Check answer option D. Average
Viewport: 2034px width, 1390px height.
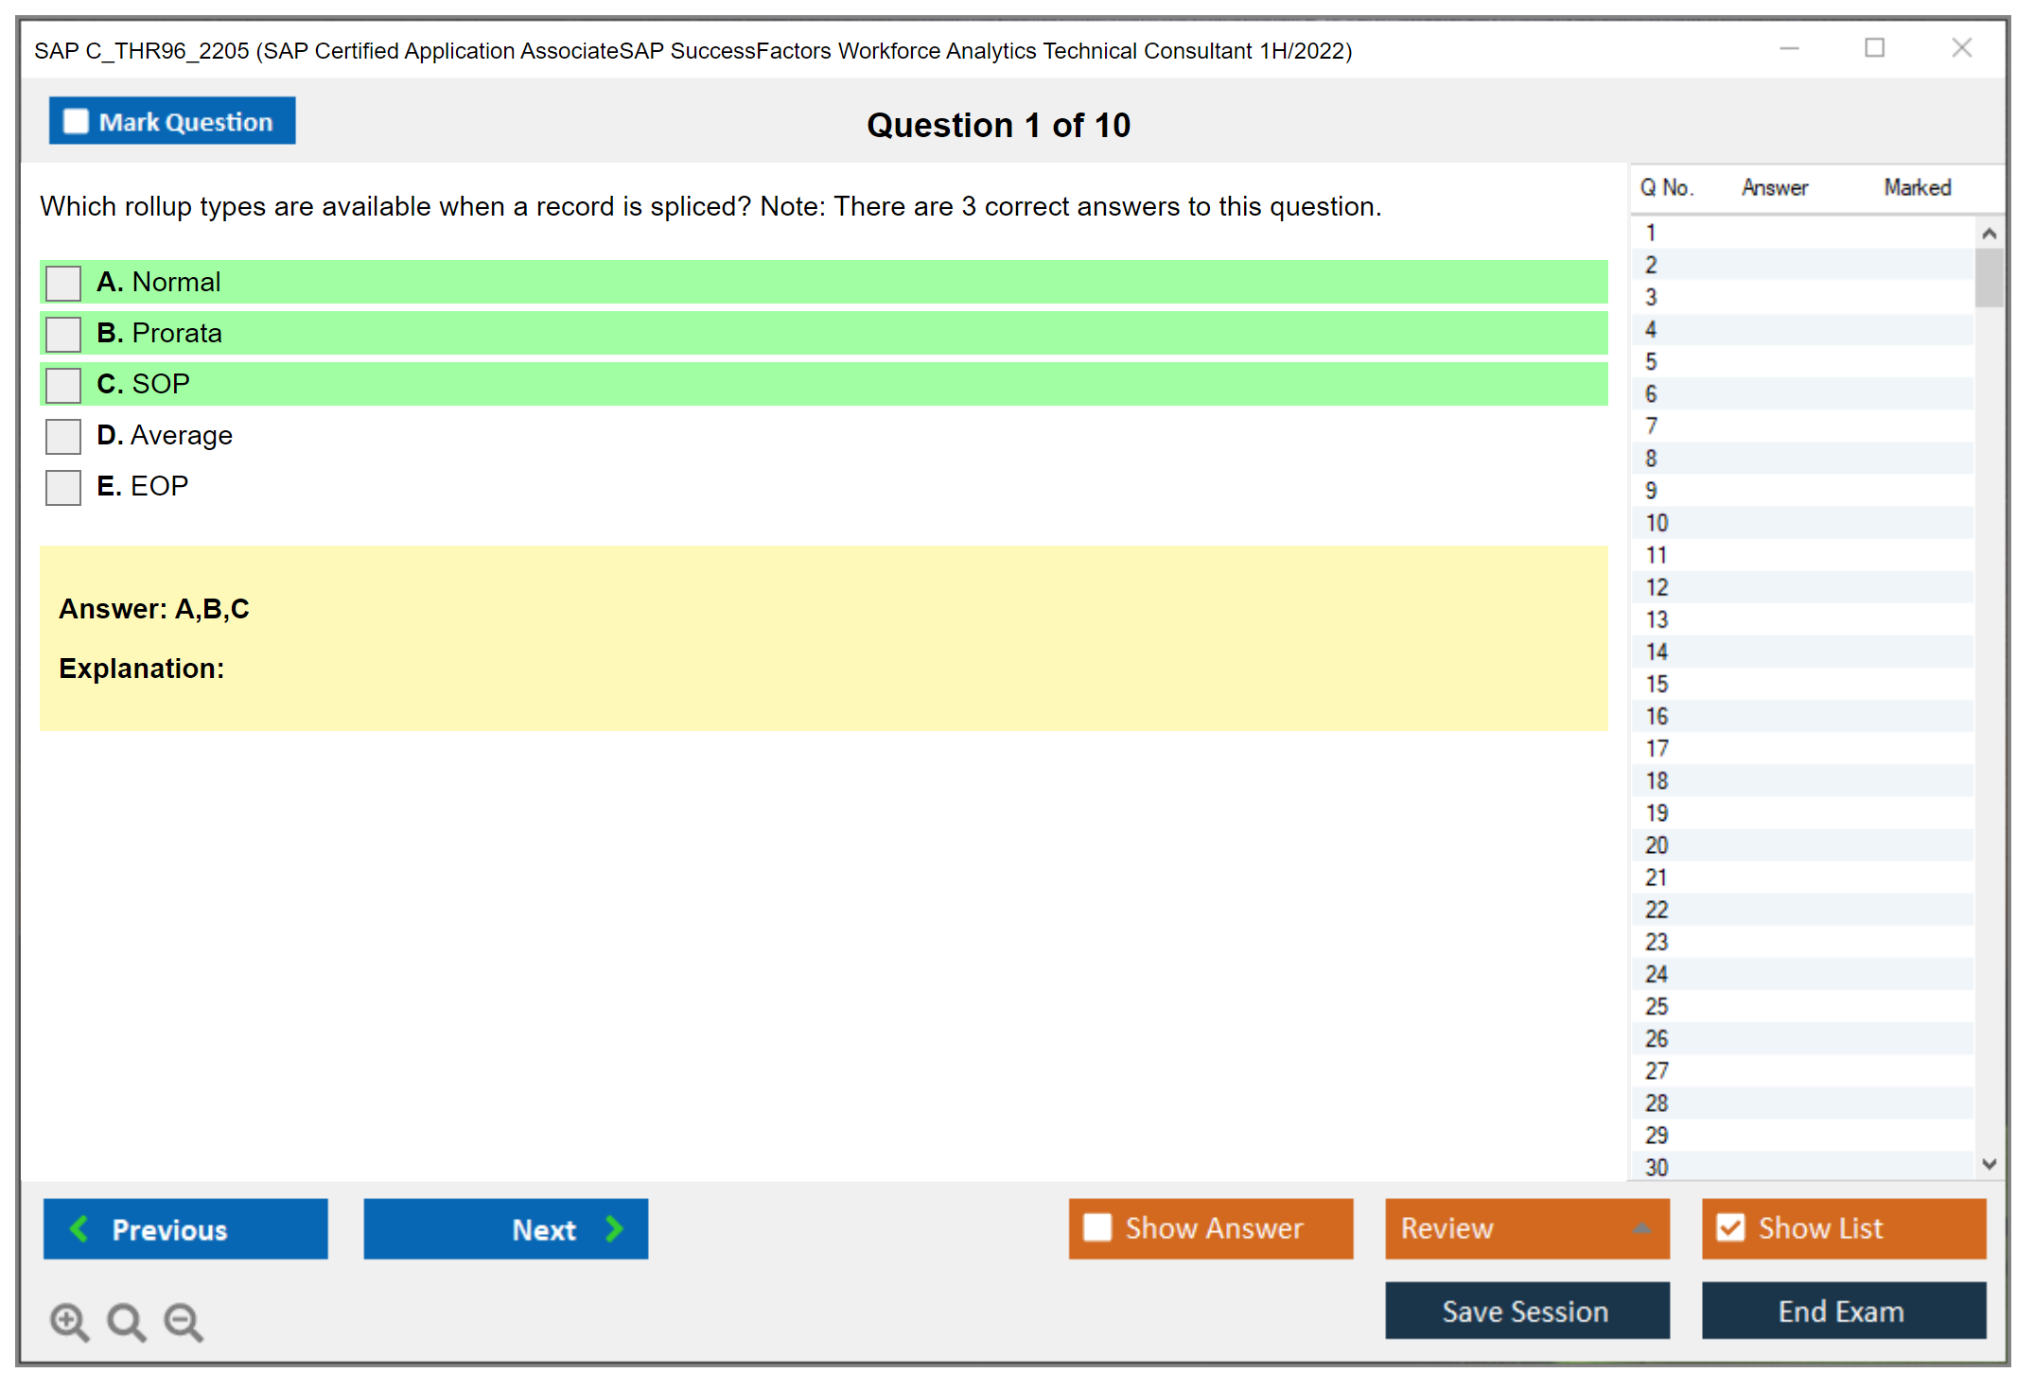[63, 436]
